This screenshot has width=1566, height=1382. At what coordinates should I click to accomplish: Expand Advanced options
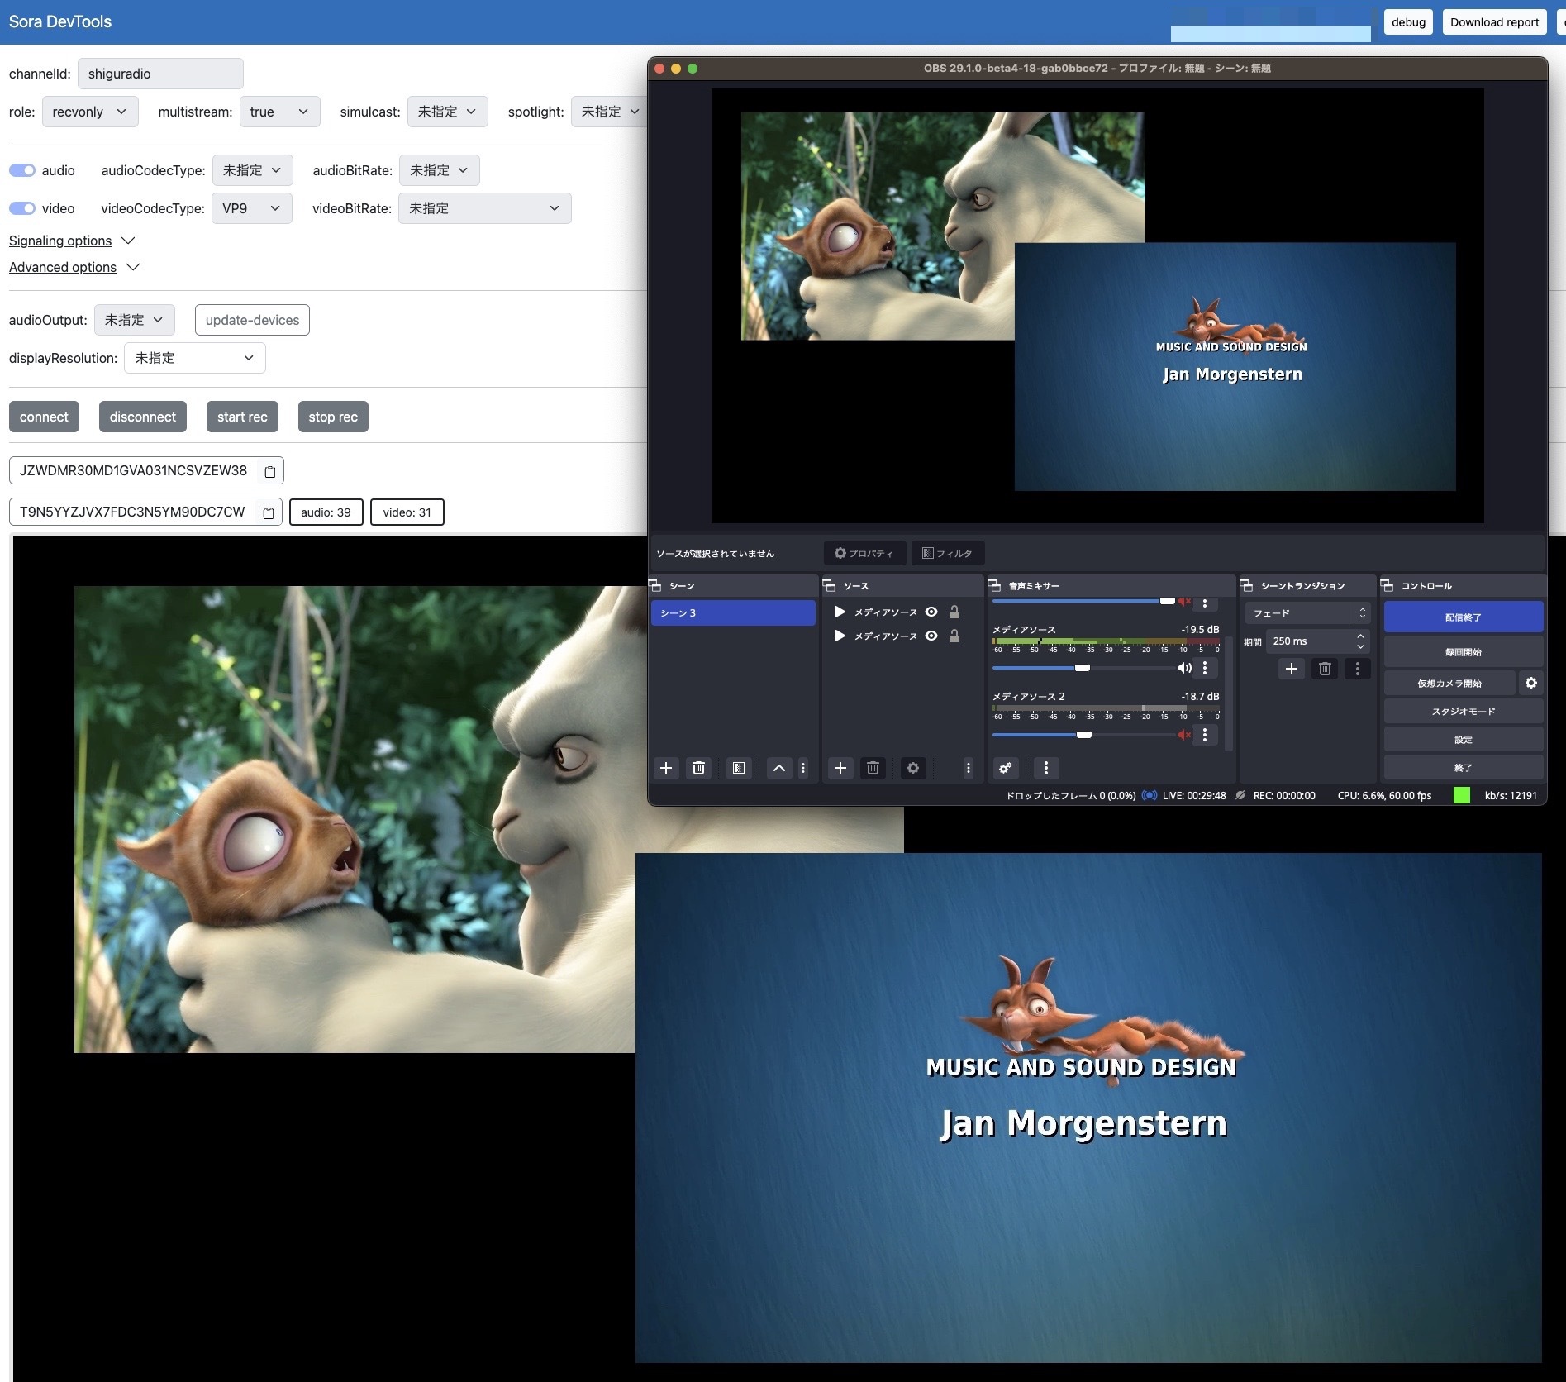pyautogui.click(x=74, y=267)
